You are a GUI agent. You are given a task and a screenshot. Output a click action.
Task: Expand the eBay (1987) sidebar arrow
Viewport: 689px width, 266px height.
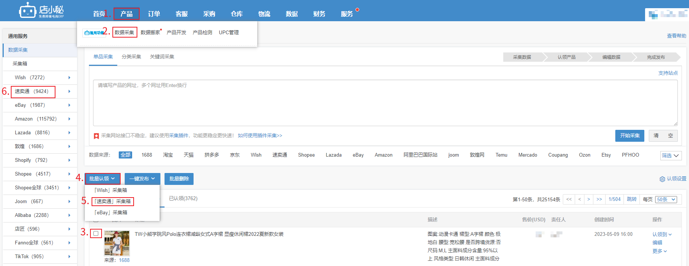(x=69, y=105)
